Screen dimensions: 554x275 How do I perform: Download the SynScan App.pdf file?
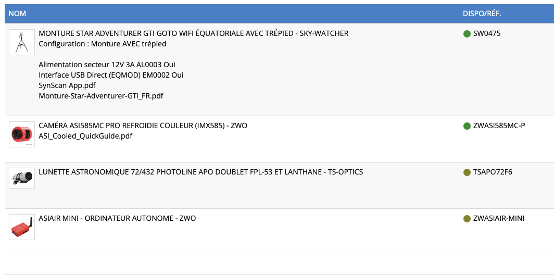coord(67,85)
